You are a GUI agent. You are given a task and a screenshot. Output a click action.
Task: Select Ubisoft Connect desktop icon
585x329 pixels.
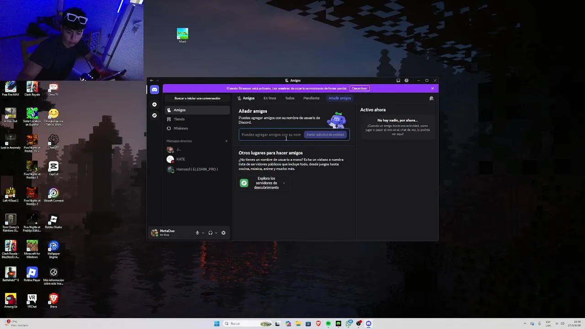(x=53, y=195)
